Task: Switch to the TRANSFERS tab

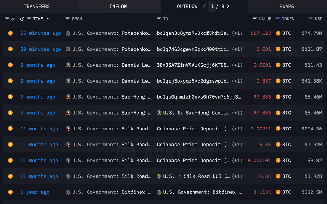Action: pos(37,7)
